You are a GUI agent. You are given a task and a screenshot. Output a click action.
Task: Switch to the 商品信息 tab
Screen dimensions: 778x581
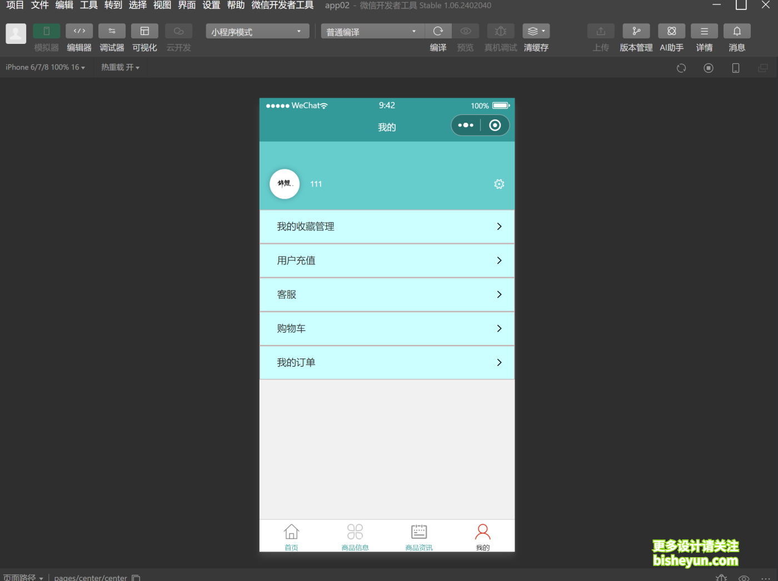pyautogui.click(x=355, y=536)
